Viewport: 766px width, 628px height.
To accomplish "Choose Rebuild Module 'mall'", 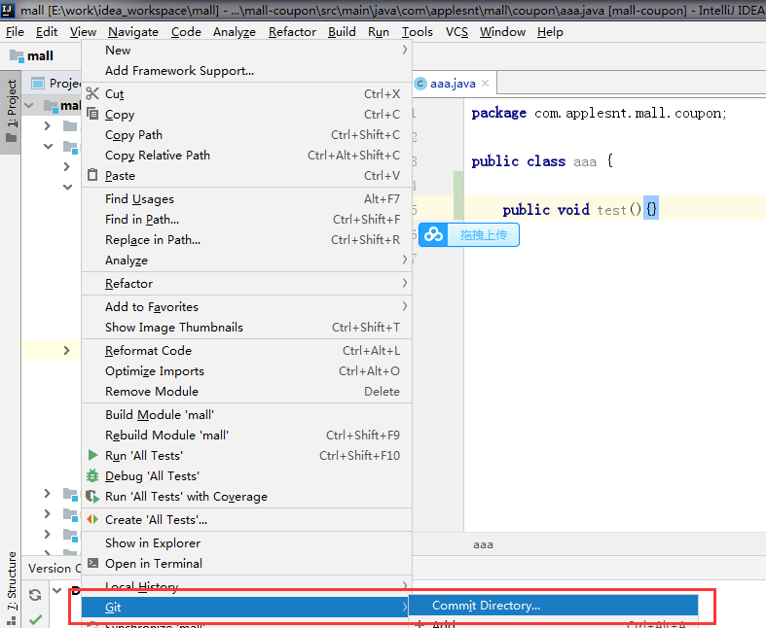I will [246, 436].
